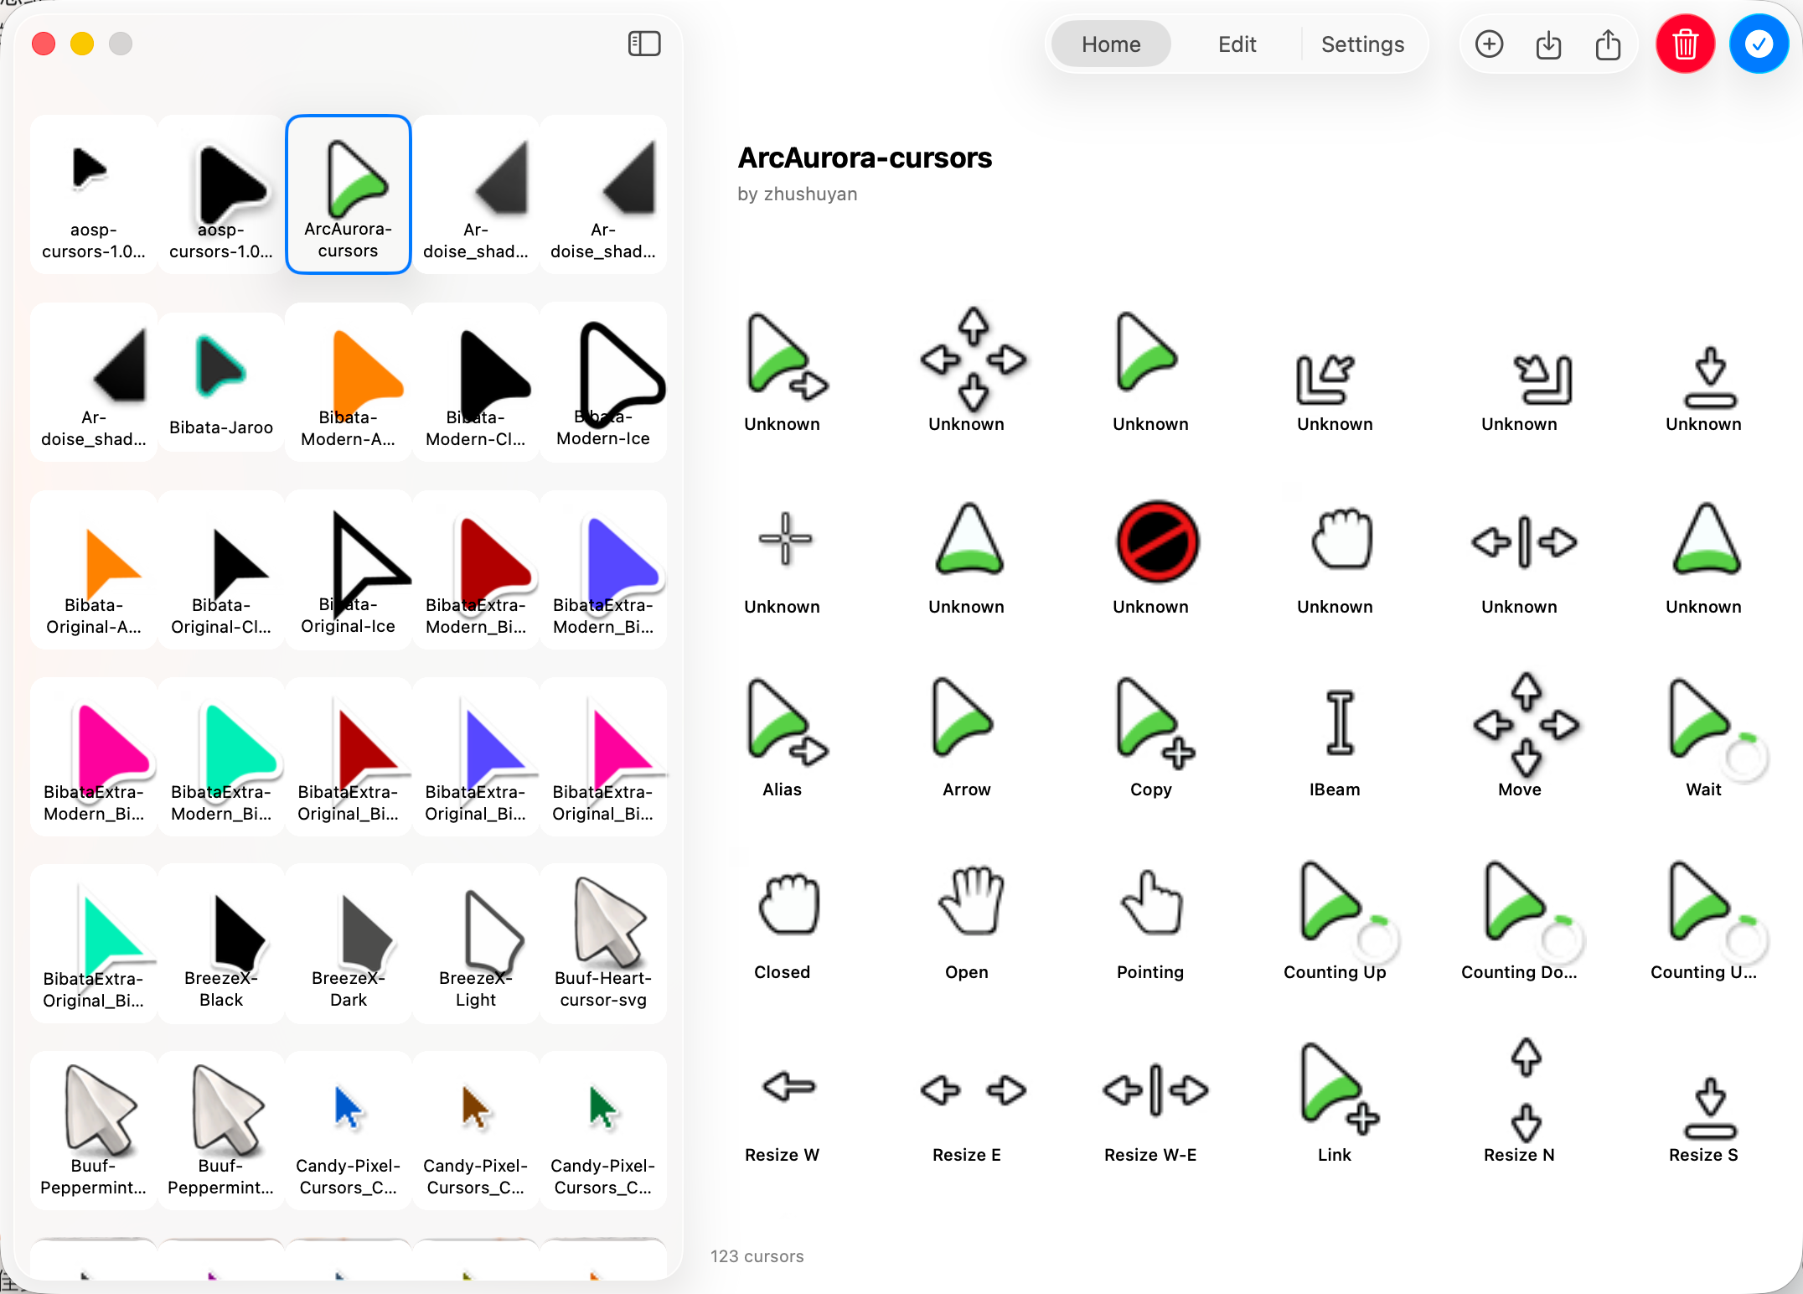Open the Settings tab

pos(1362,44)
